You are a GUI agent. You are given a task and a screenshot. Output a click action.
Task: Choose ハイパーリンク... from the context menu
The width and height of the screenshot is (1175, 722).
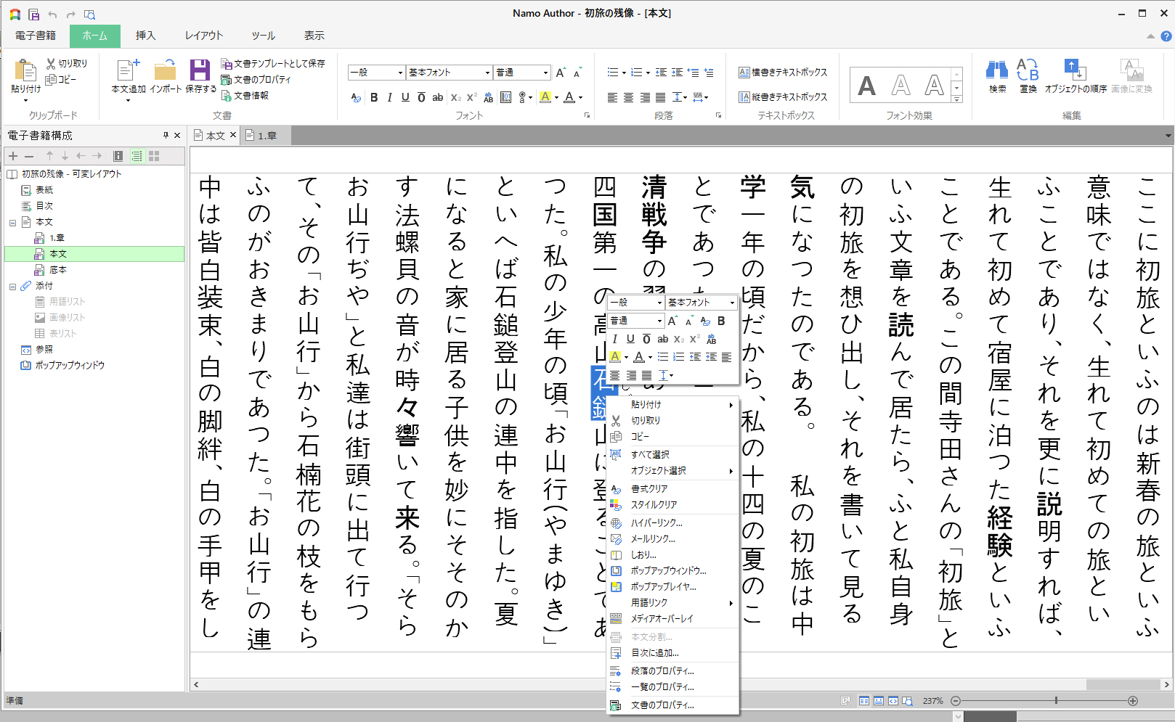(x=656, y=522)
